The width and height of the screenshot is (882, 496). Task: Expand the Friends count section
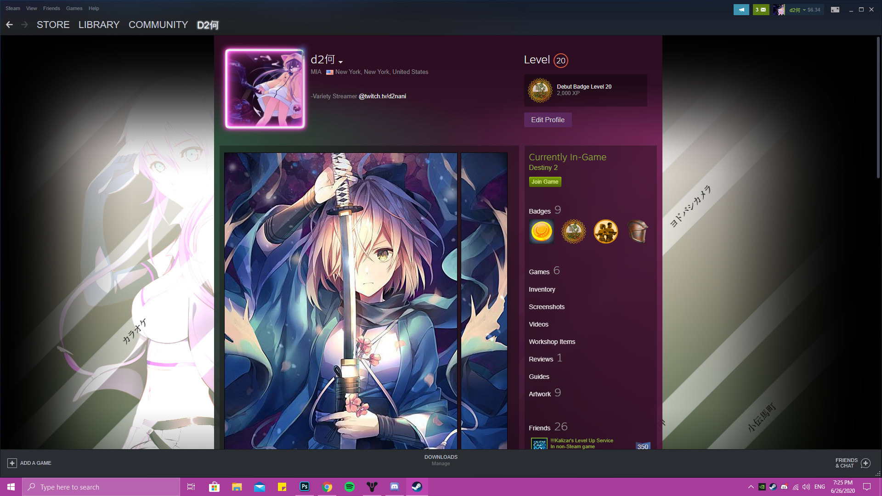[549, 428]
